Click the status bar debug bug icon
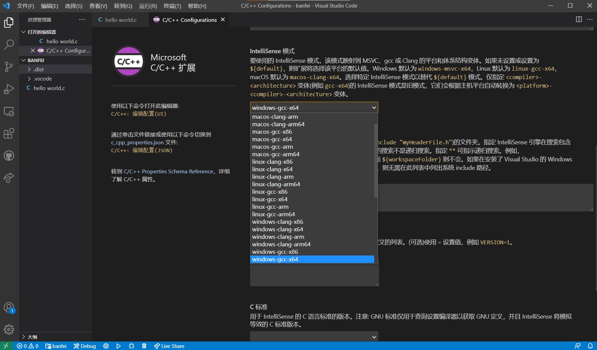Screen dimensions: 597x350 pos(132,346)
